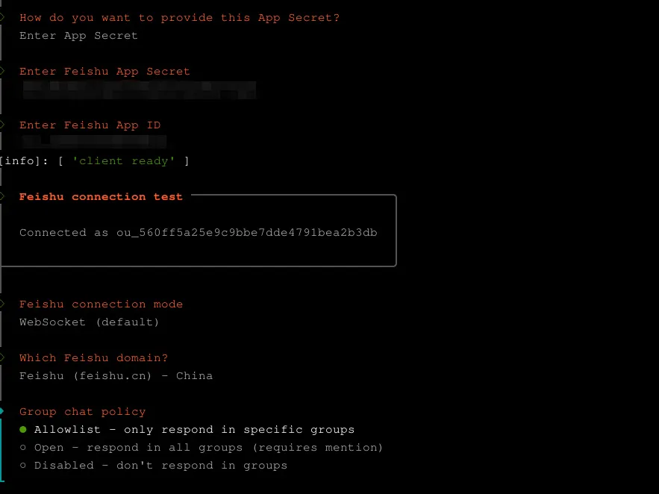Click the 'Group chat policy' prompt heading
This screenshot has height=494, width=659.
coord(82,412)
